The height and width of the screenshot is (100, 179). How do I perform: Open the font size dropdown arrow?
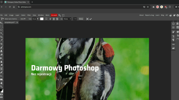pyautogui.click(x=38, y=19)
